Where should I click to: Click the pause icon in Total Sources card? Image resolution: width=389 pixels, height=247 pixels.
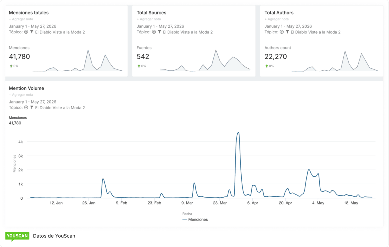pos(154,32)
